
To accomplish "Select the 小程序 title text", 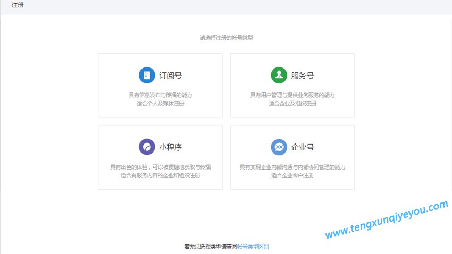I will (x=170, y=147).
